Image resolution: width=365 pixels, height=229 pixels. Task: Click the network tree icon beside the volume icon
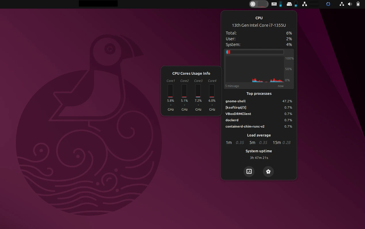tap(342, 4)
